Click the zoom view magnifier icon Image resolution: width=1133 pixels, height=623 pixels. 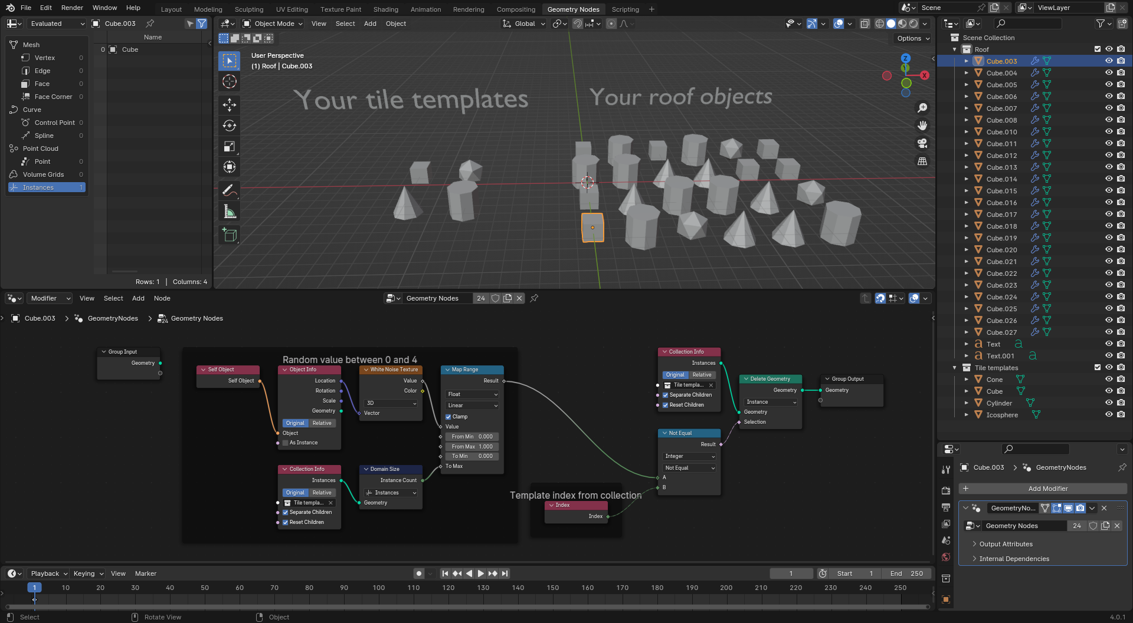tap(922, 108)
